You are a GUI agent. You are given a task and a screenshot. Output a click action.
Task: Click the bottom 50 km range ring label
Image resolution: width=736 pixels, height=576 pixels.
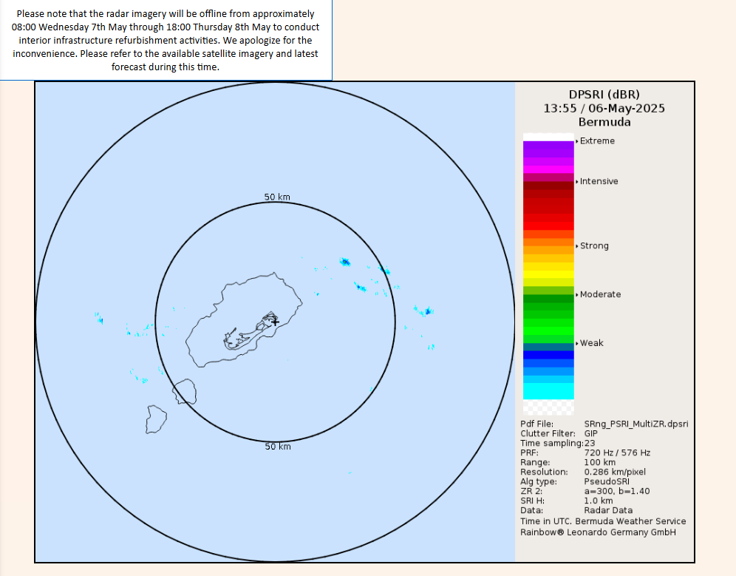click(278, 447)
